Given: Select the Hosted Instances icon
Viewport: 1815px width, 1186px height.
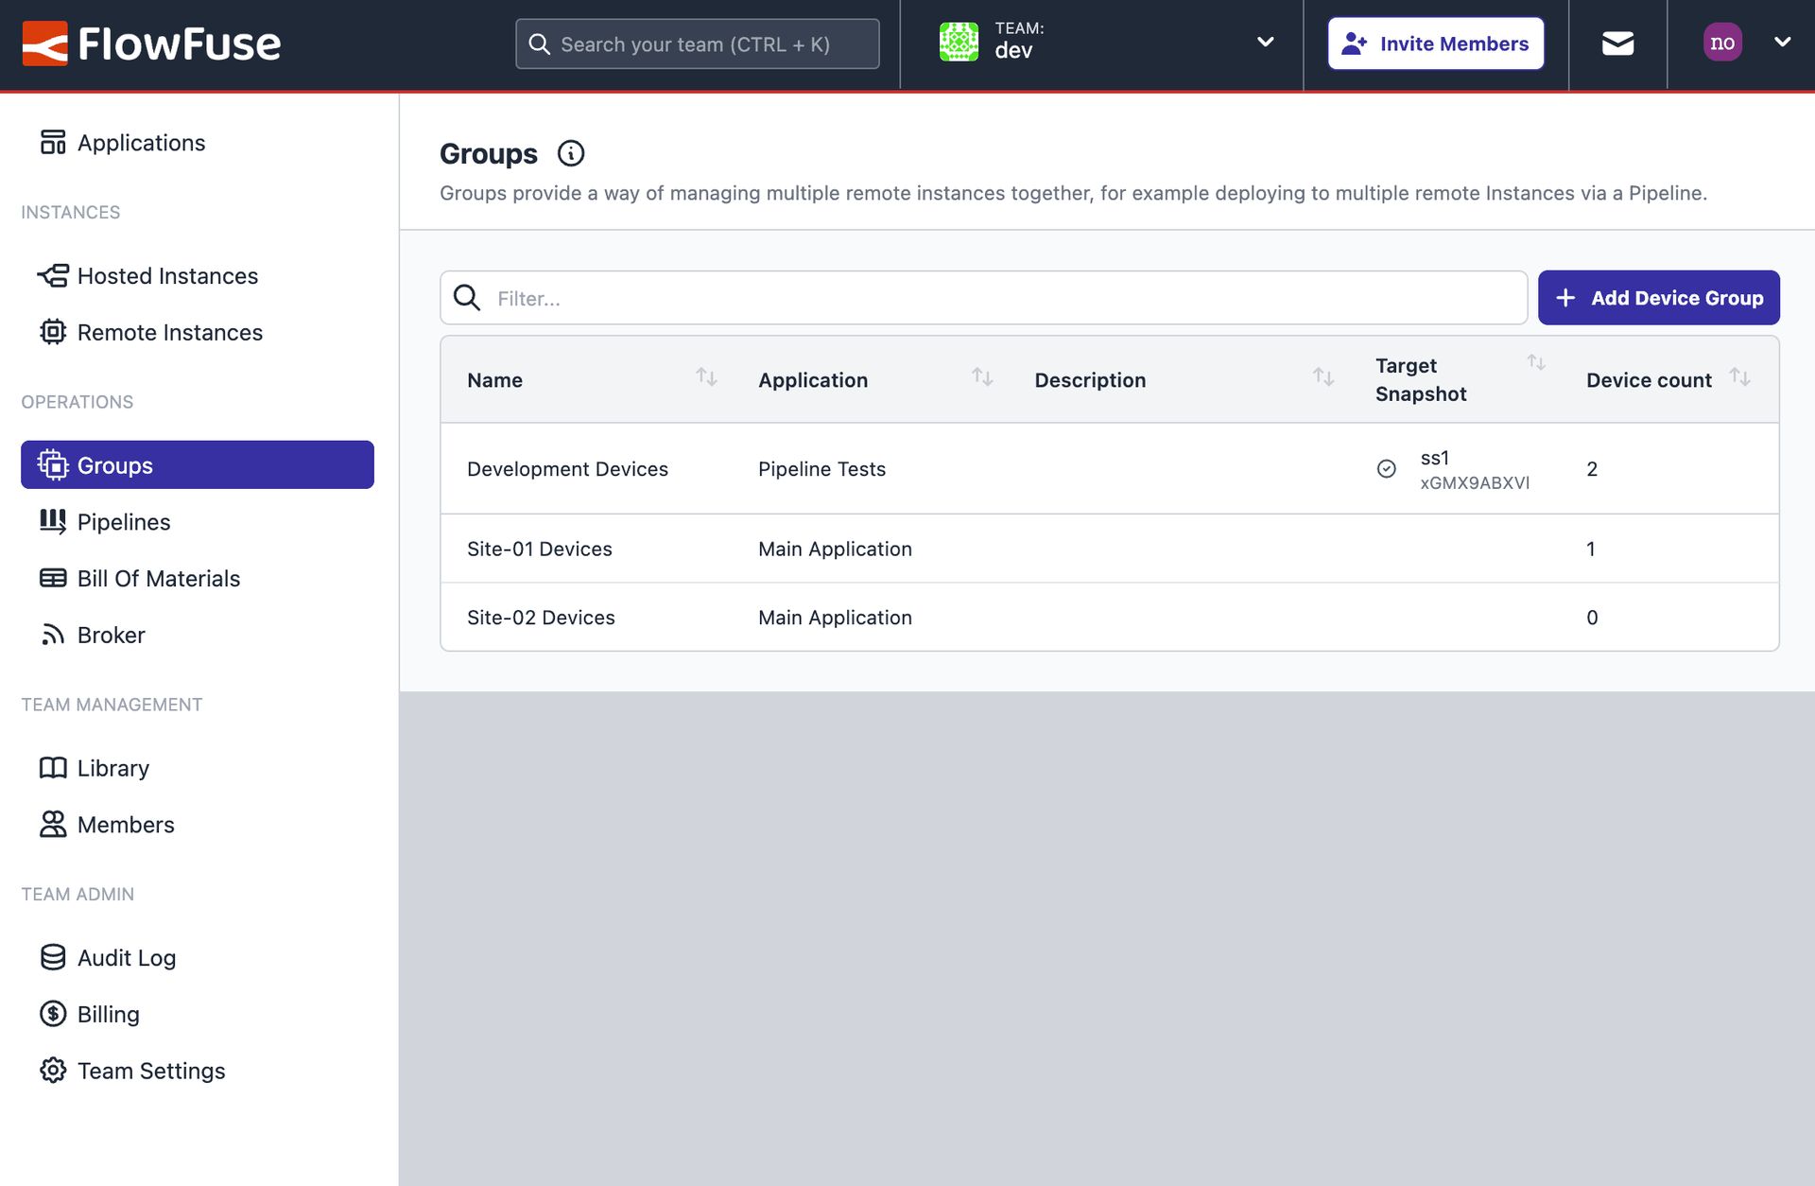Looking at the screenshot, I should (x=53, y=275).
